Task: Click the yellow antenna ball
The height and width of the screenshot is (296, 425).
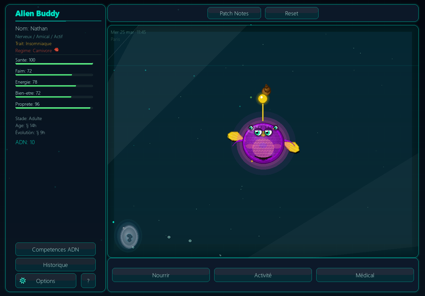Action: tap(263, 99)
